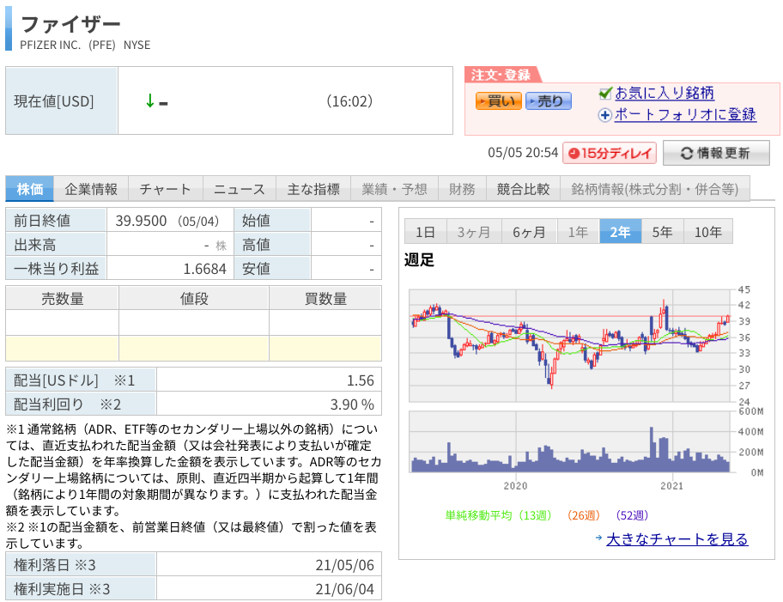This screenshot has width=783, height=602.
Task: Click the blue 売り sell button
Action: coord(549,101)
